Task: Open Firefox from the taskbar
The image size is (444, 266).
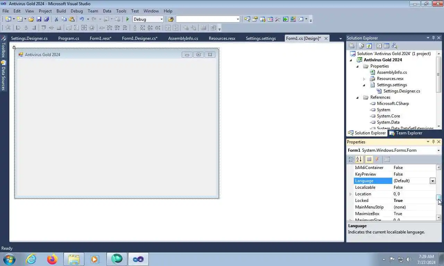Action: pyautogui.click(x=52, y=259)
